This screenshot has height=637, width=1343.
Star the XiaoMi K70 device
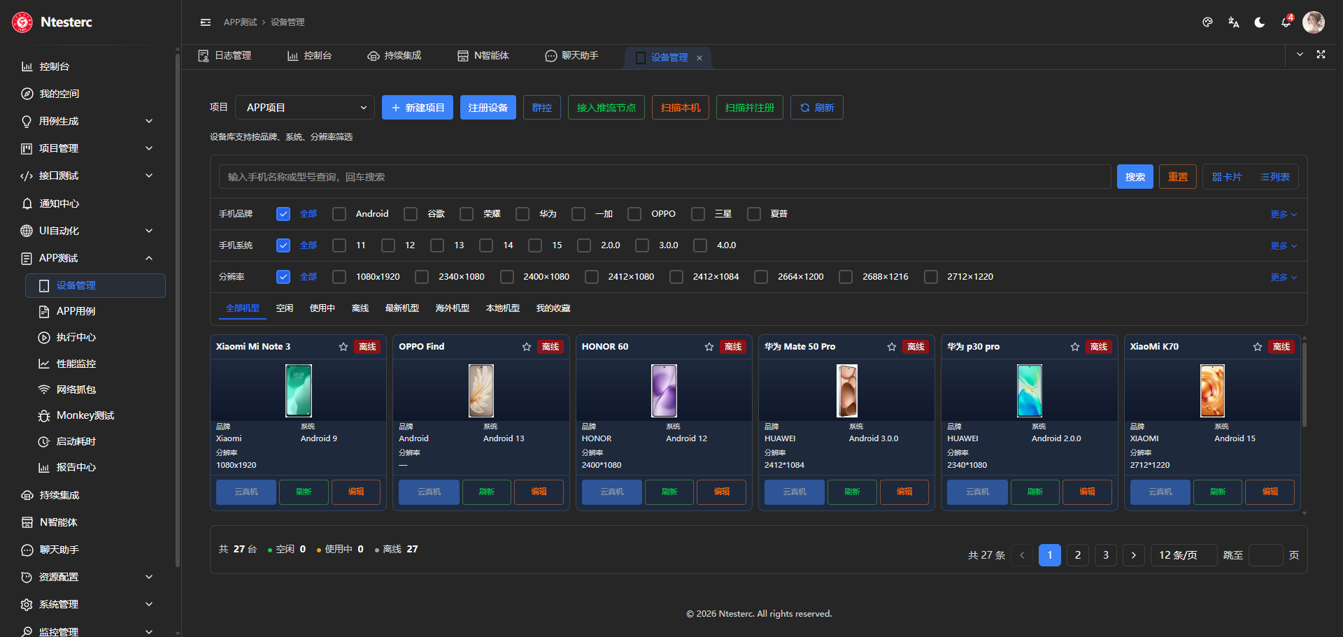1258,347
